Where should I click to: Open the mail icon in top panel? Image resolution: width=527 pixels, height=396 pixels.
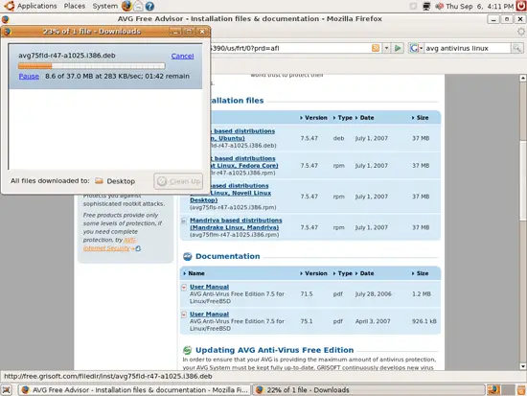[x=138, y=6]
